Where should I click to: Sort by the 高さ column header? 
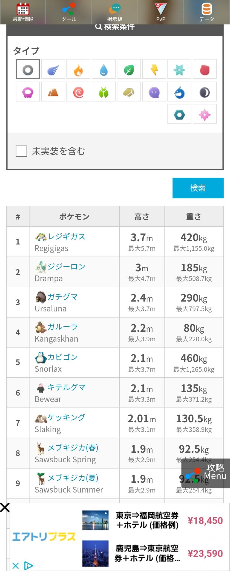(x=142, y=217)
